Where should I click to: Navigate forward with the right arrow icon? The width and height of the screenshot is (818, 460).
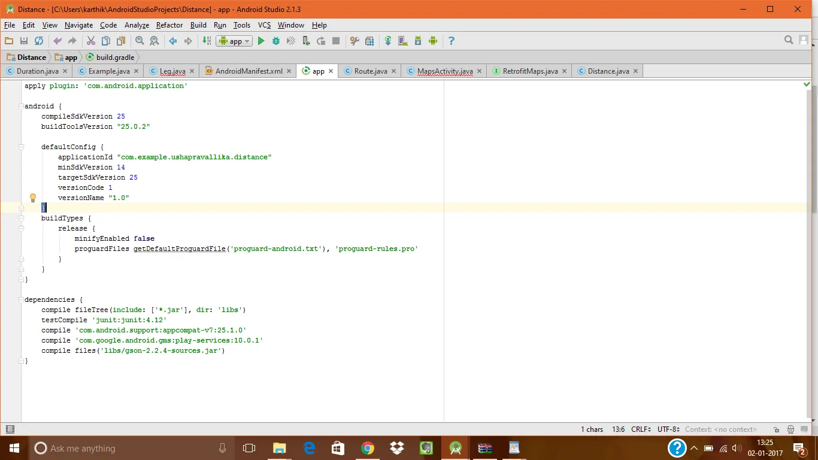188,41
